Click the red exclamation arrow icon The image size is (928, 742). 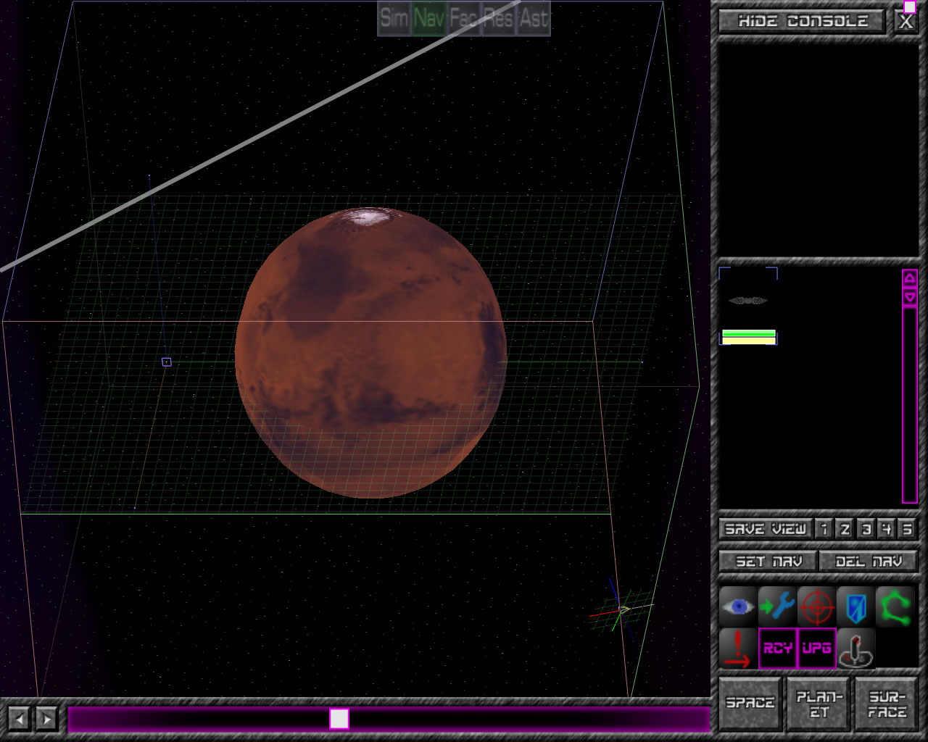(738, 648)
